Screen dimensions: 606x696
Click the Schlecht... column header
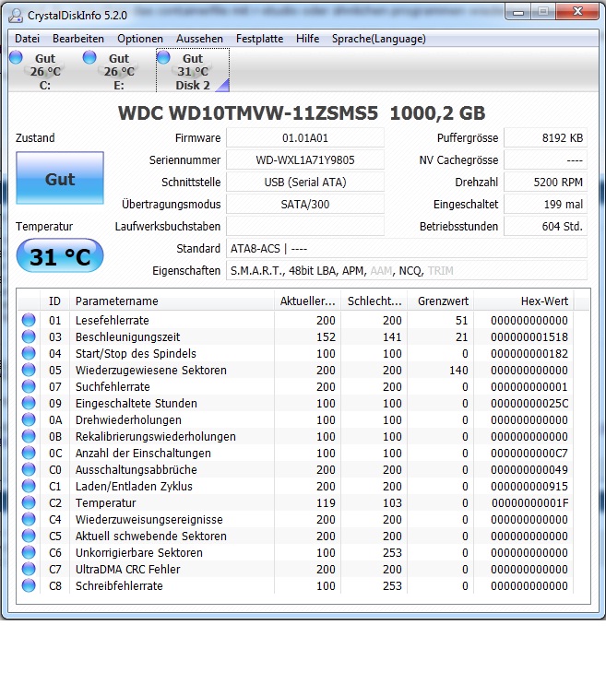(x=374, y=301)
